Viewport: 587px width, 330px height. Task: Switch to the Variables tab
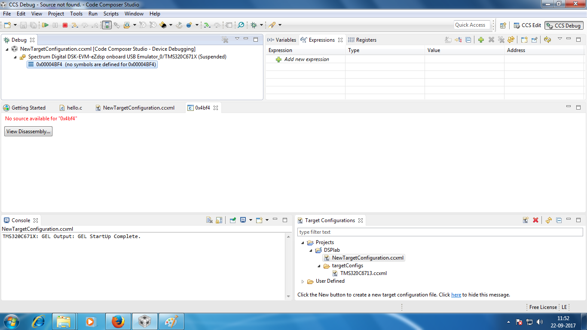click(x=282, y=40)
